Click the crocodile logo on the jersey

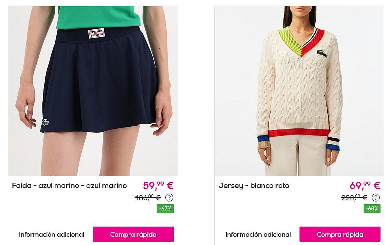coord(322,53)
